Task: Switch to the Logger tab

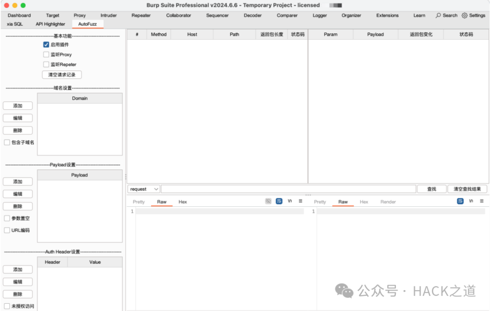Action: pyautogui.click(x=320, y=15)
